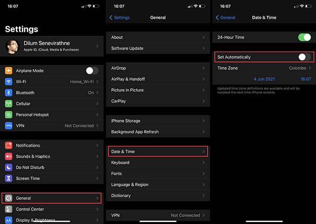Tap the home indicator bar on General screen
The height and width of the screenshot is (224, 316).
(158, 221)
